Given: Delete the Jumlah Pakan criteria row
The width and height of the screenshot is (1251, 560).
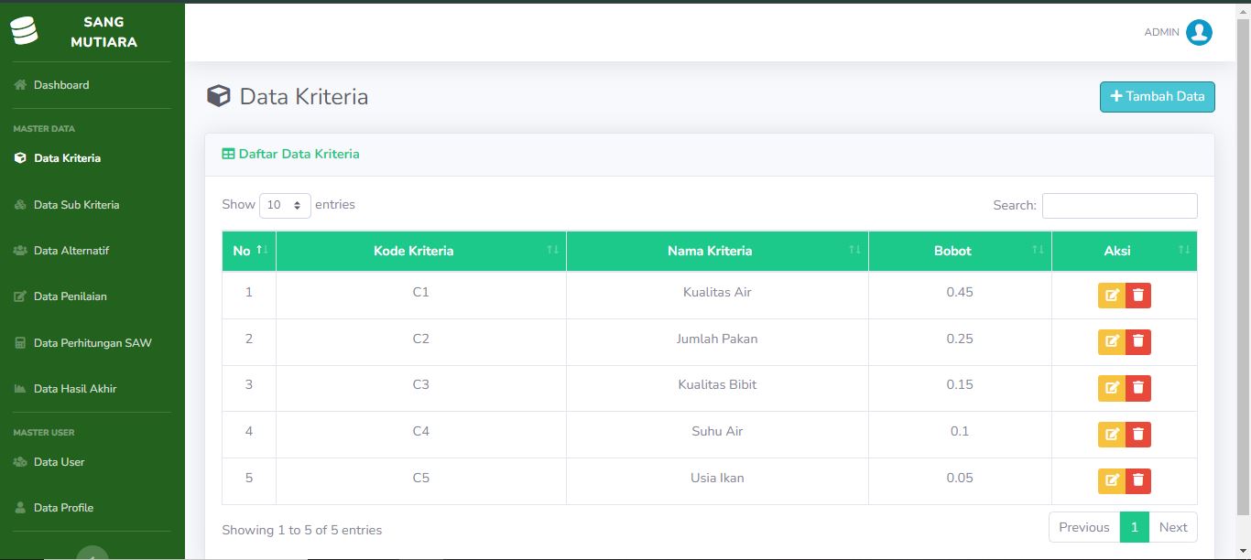Looking at the screenshot, I should click(x=1138, y=341).
